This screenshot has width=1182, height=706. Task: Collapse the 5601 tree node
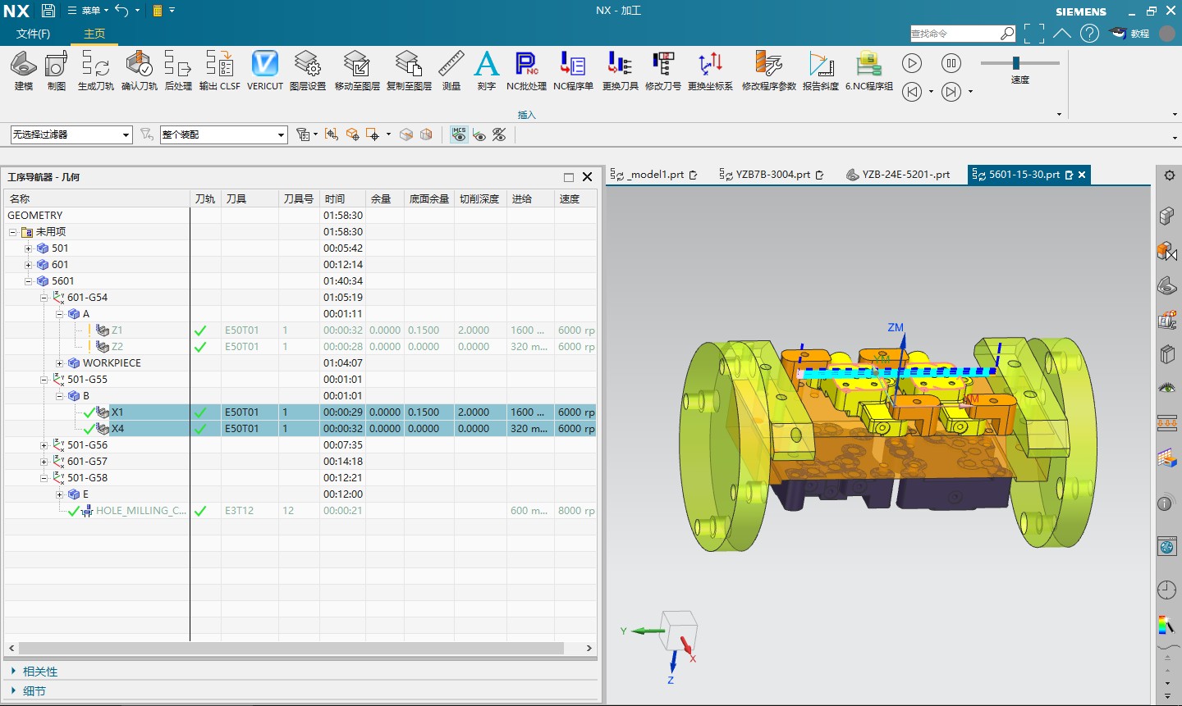point(29,281)
